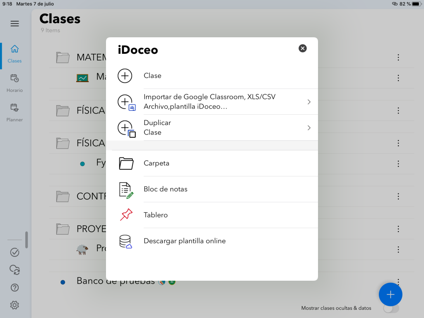The height and width of the screenshot is (318, 424).
Task: Open settings with the gear icon
Action: (14, 305)
